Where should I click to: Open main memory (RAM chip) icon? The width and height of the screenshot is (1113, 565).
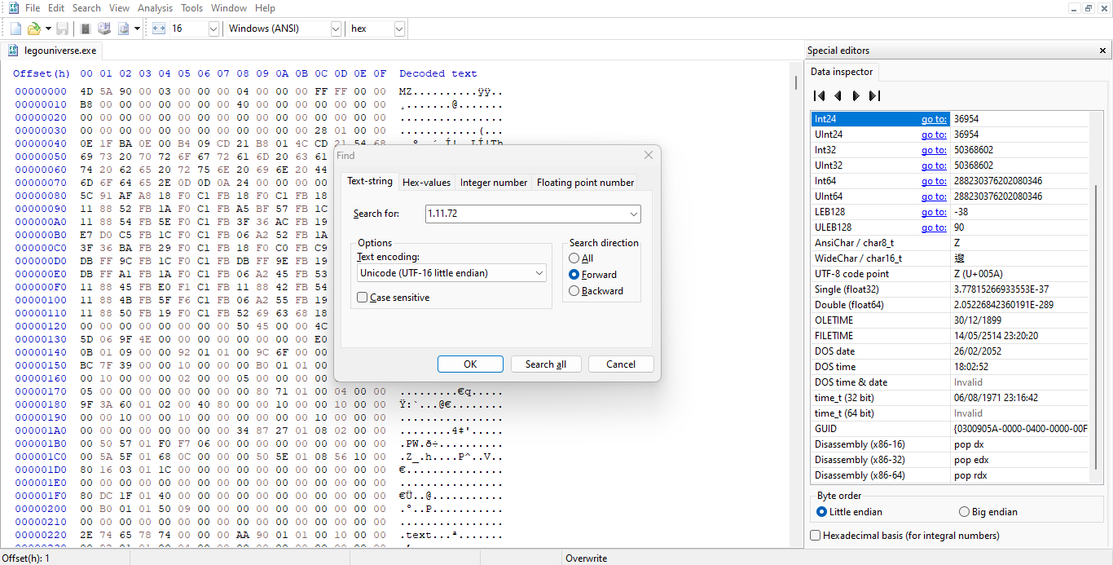(x=86, y=29)
